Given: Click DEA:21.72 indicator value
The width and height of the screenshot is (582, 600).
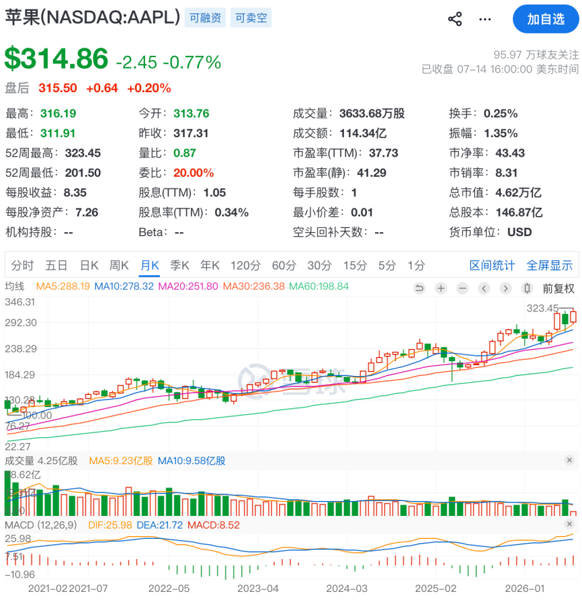Looking at the screenshot, I should pyautogui.click(x=160, y=525).
